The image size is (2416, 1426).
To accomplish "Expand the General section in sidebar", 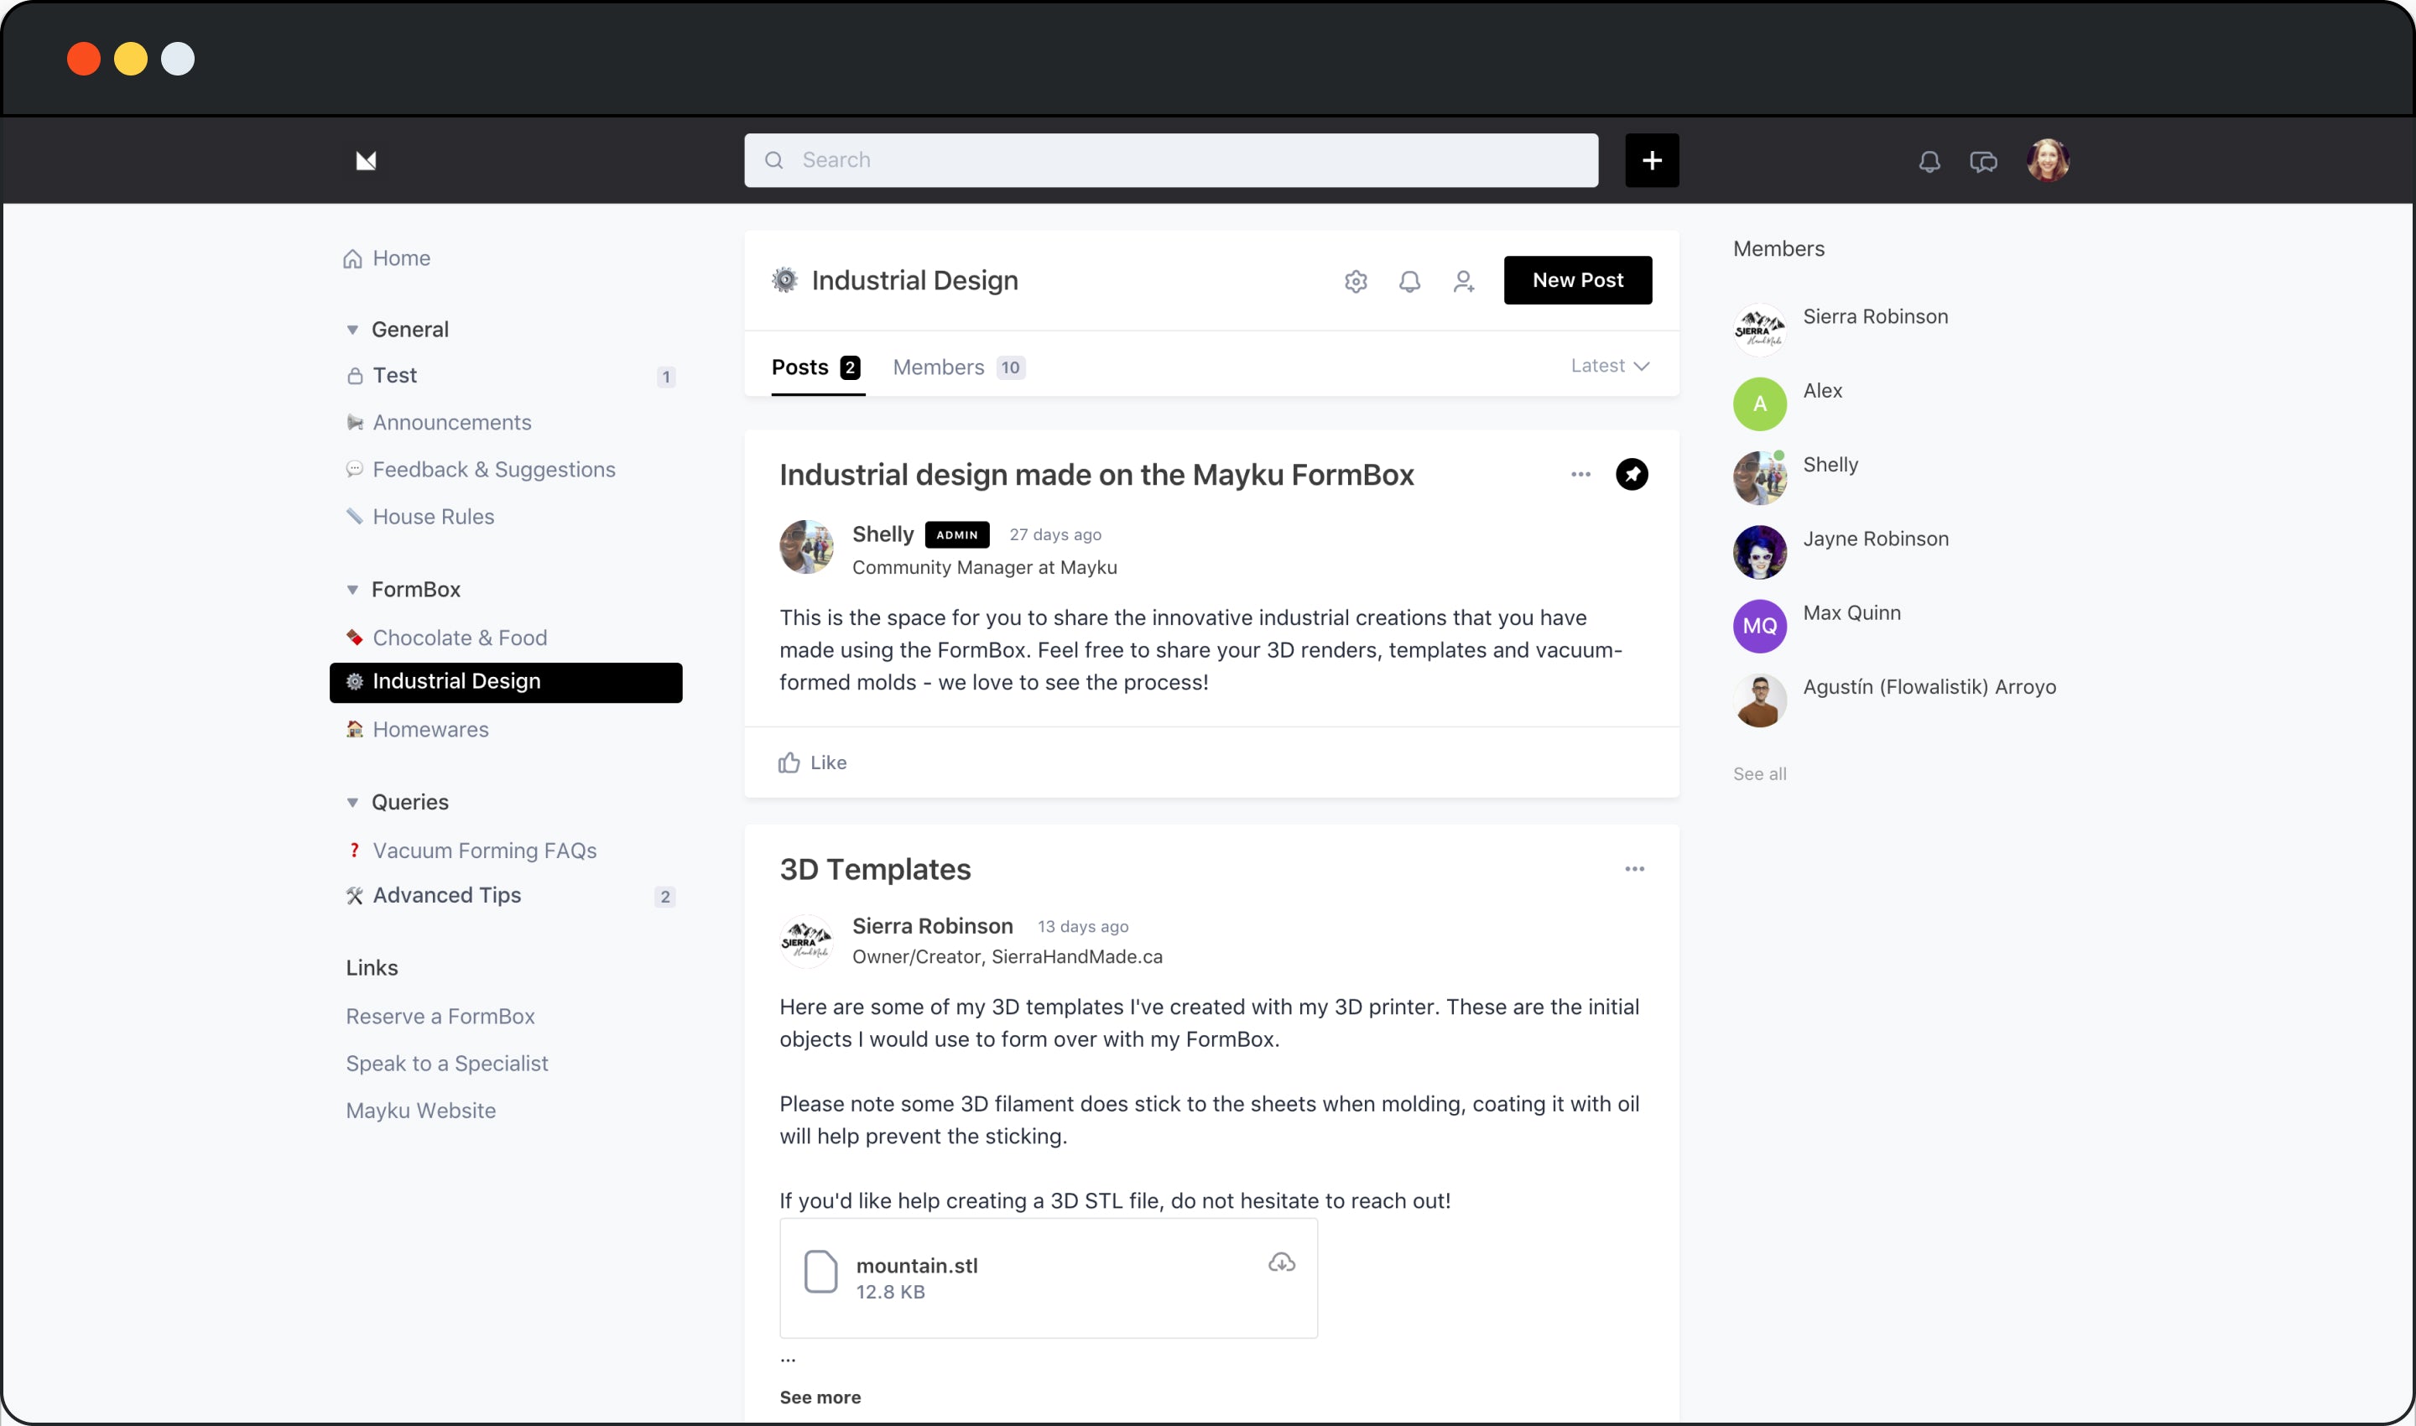I will pos(351,328).
